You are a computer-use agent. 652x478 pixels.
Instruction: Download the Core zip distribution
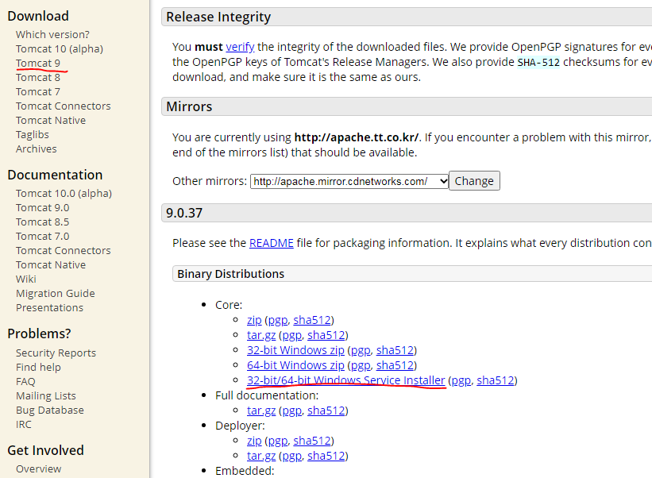pos(254,320)
